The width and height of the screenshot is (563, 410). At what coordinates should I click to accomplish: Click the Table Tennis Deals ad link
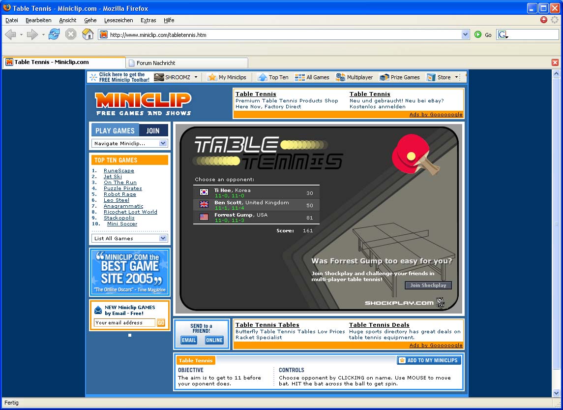tap(379, 325)
